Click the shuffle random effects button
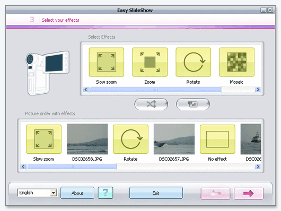The image size is (281, 211). pos(151,104)
